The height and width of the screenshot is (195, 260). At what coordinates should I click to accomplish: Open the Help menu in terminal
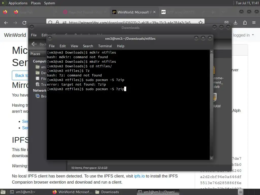point(121,46)
